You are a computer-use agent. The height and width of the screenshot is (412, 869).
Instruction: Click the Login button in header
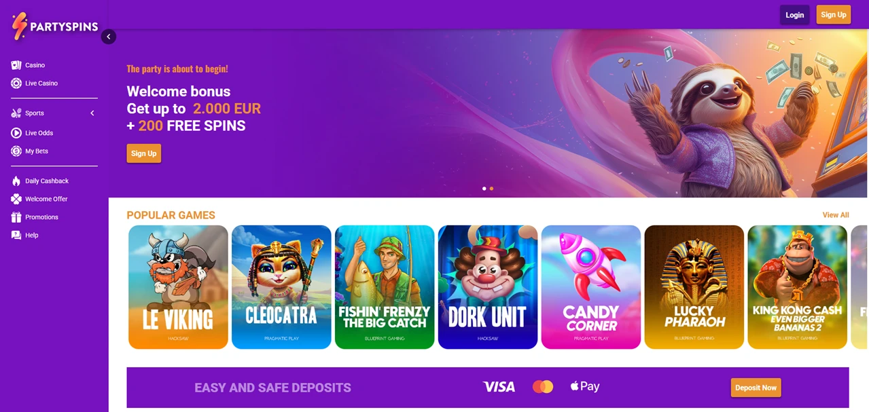point(794,15)
